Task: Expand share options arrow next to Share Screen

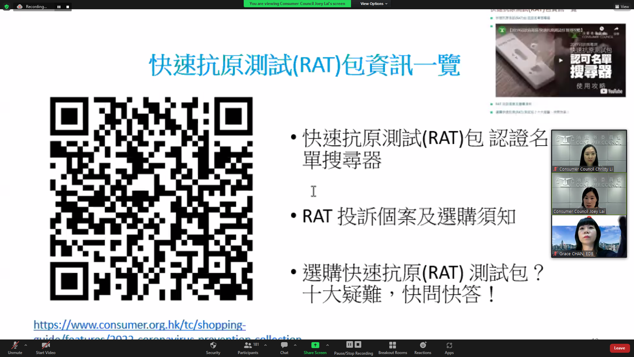Action: (327, 345)
